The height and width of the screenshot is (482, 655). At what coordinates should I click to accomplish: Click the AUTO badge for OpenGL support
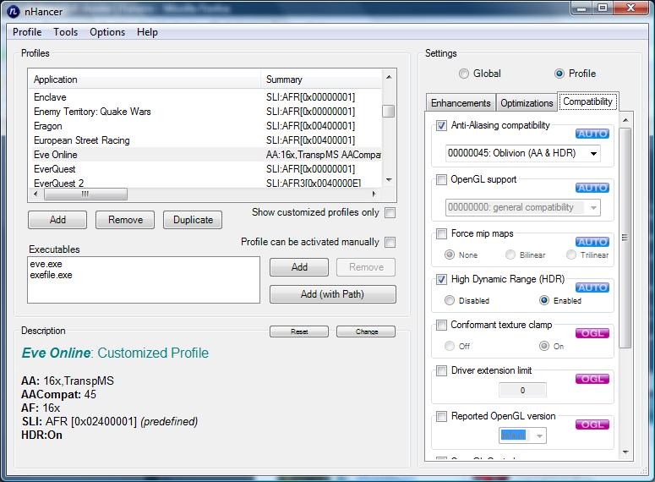(x=592, y=188)
